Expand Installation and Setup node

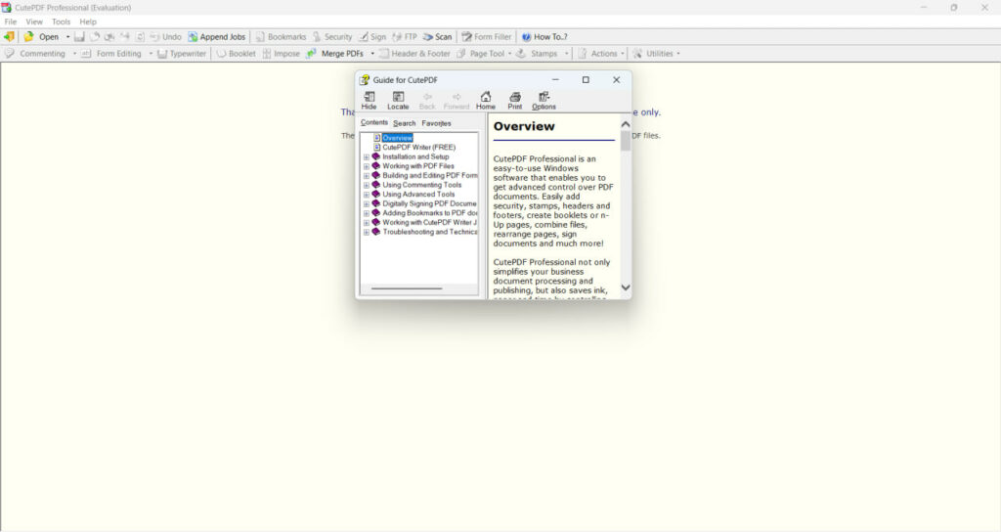[x=367, y=156]
